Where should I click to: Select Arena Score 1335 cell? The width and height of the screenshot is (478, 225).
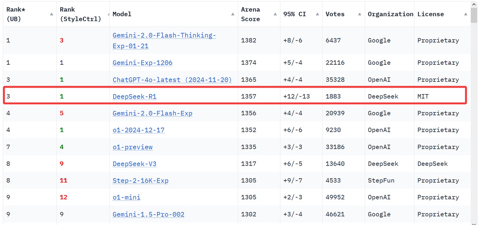click(x=249, y=147)
